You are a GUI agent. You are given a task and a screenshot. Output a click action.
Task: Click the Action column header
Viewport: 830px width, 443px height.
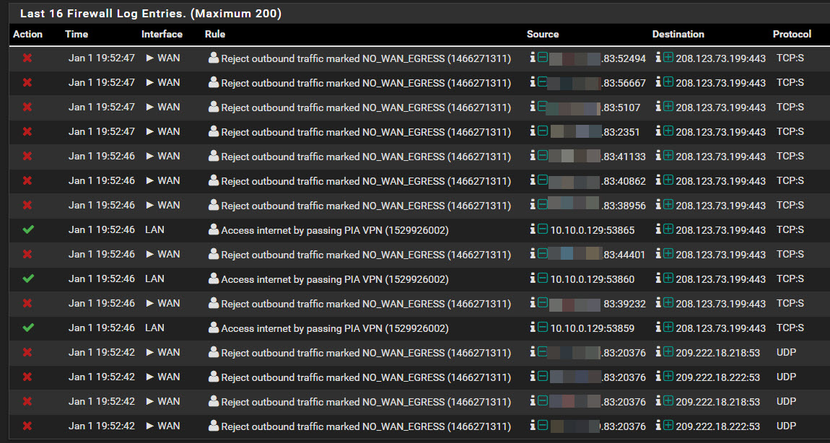(x=28, y=34)
